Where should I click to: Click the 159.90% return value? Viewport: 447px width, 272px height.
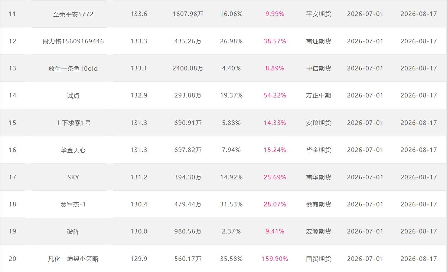click(x=275, y=259)
